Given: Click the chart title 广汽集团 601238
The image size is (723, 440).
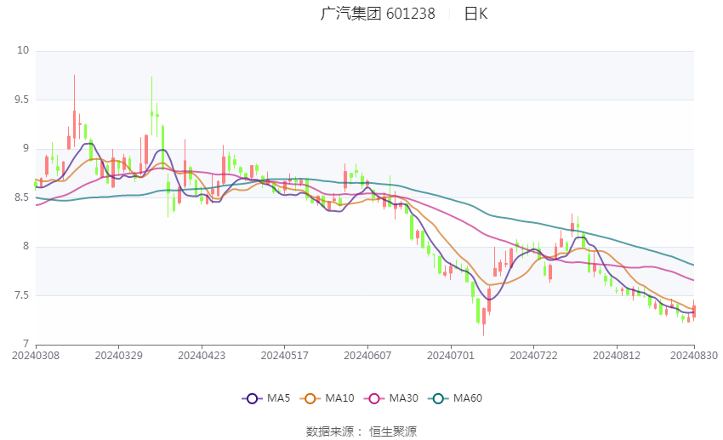Looking at the screenshot, I should 378,14.
